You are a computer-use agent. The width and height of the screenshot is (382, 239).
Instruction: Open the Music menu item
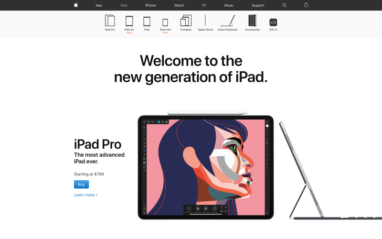tap(229, 5)
